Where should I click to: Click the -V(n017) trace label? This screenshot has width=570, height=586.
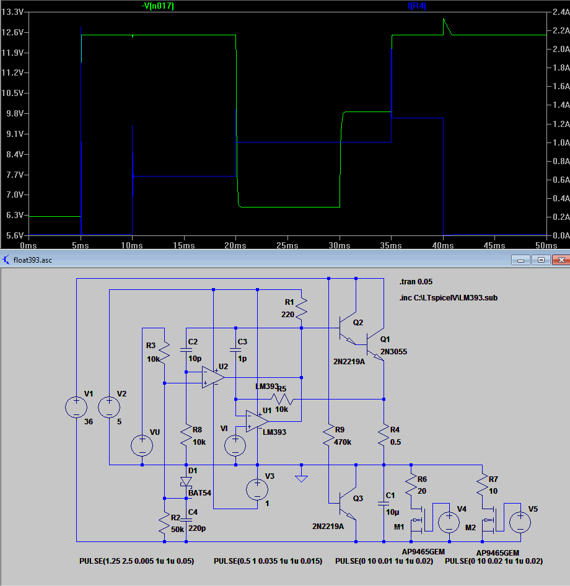click(x=158, y=6)
